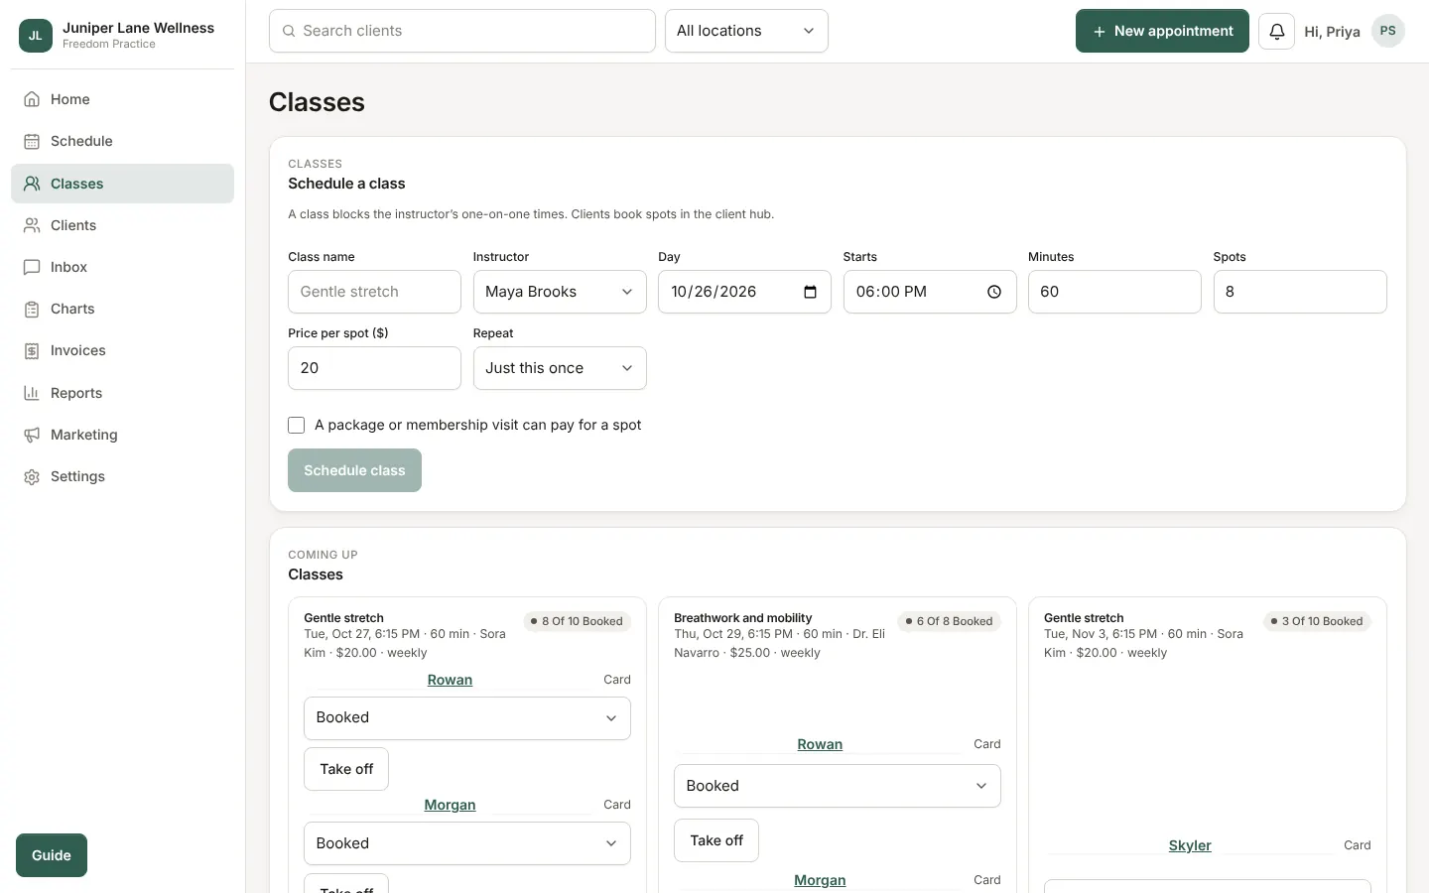Click the Home icon in sidebar
The image size is (1429, 893).
click(x=32, y=99)
